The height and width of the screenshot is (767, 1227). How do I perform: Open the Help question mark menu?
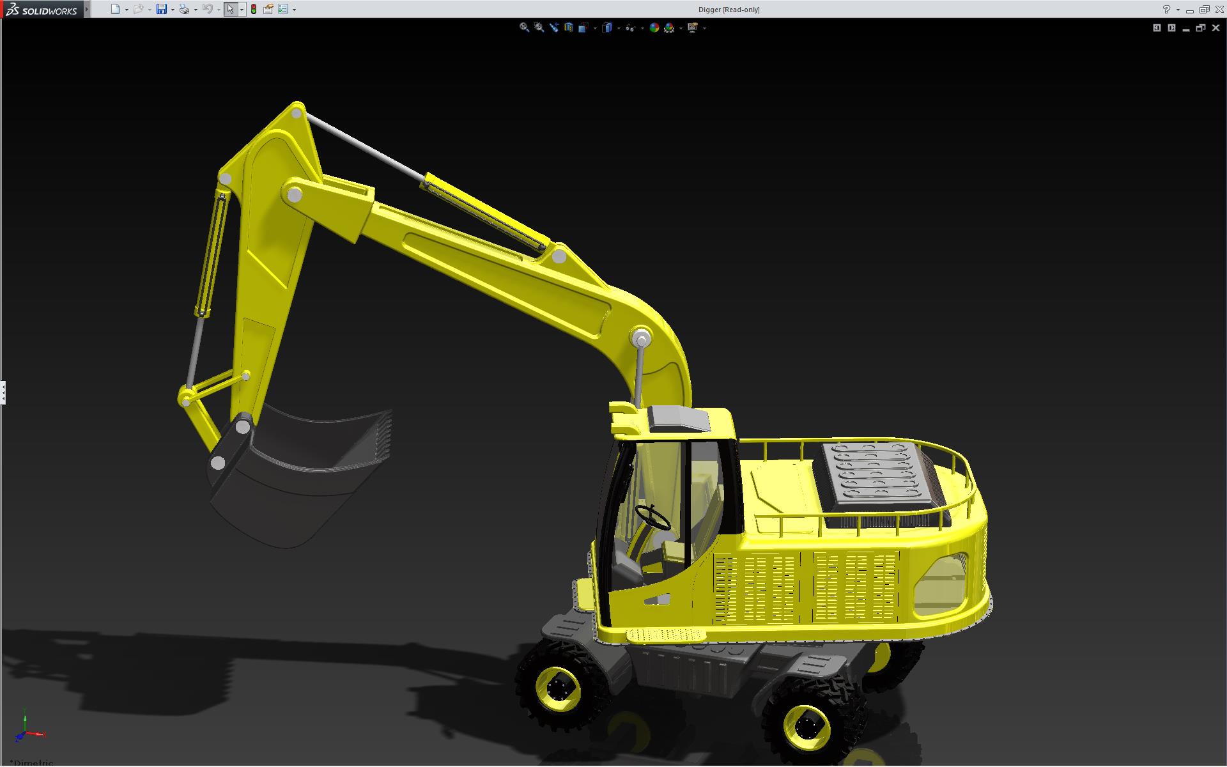(1166, 9)
